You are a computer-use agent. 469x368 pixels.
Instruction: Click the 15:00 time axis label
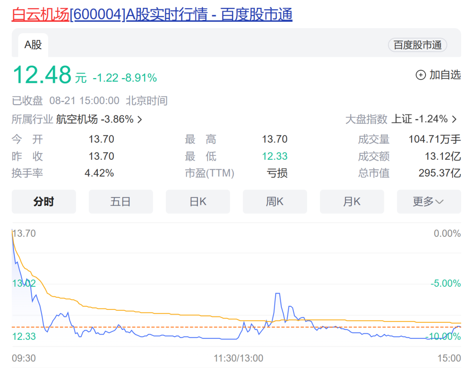click(449, 358)
